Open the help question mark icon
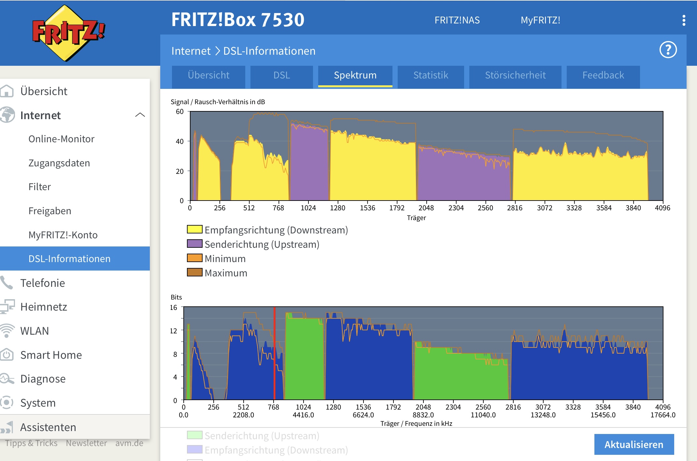The height and width of the screenshot is (461, 697). pyautogui.click(x=668, y=50)
